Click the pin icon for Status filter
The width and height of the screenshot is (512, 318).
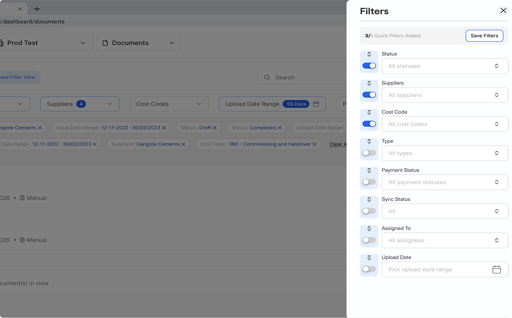(x=369, y=55)
